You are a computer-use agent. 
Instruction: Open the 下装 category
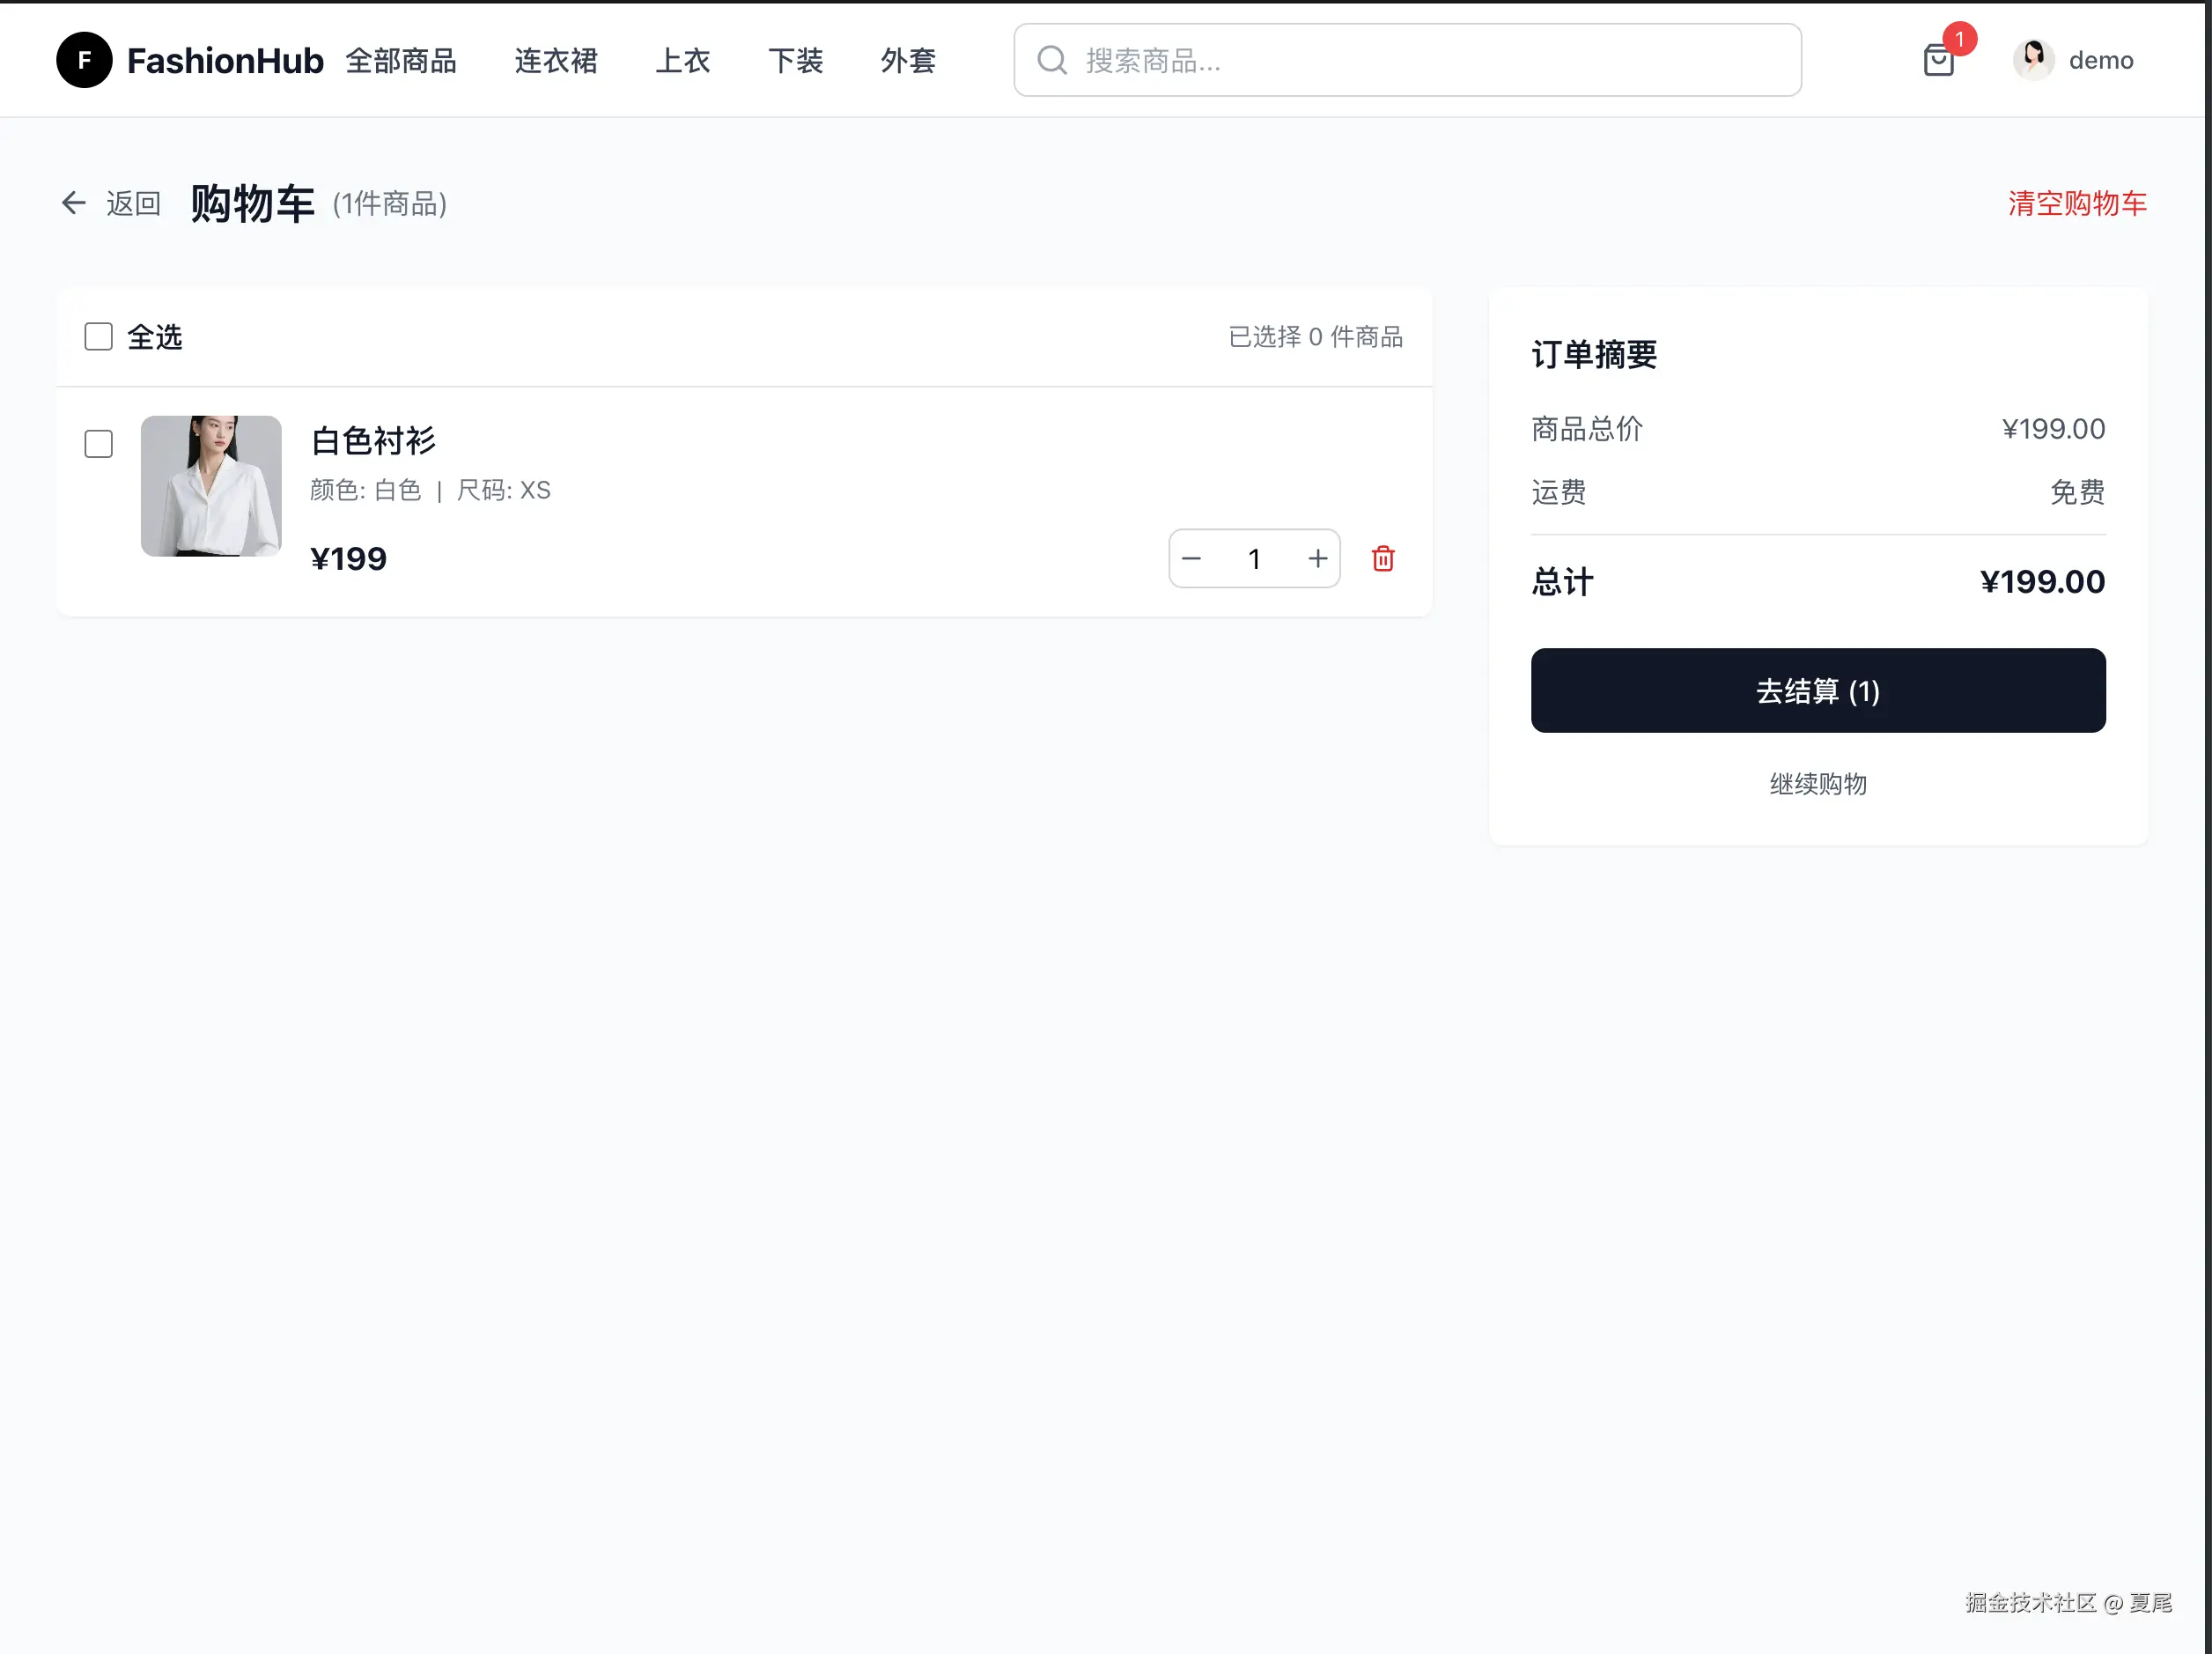(795, 61)
